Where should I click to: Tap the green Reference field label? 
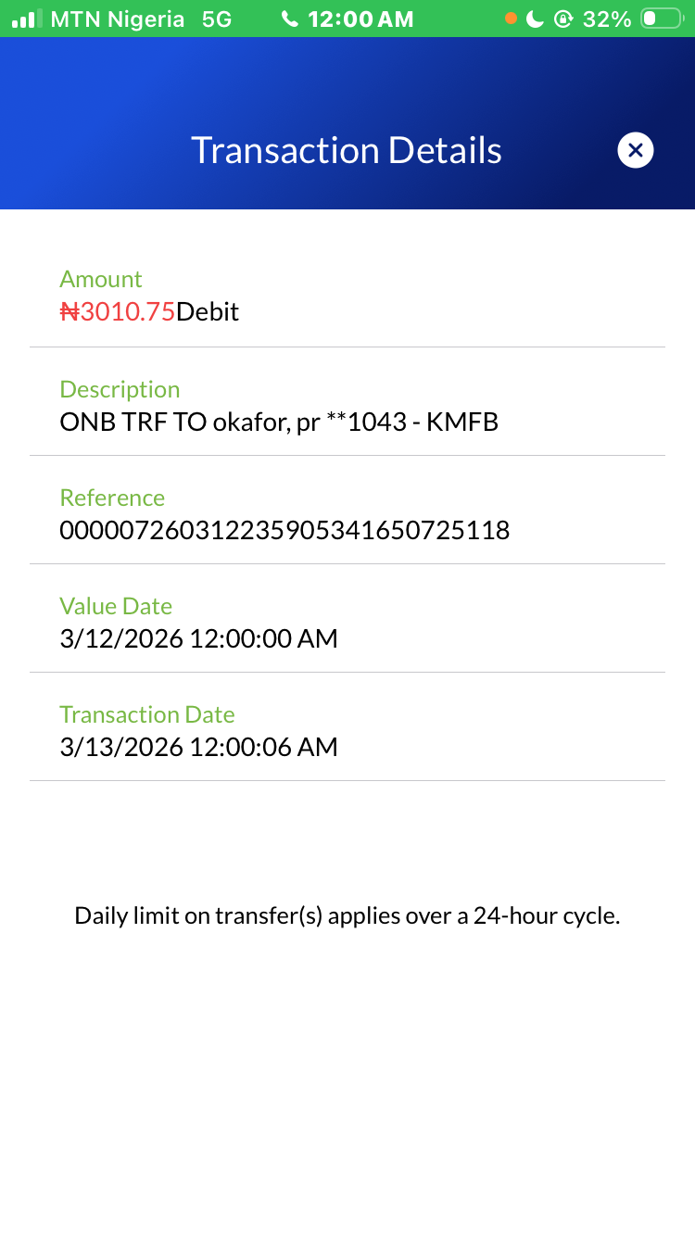tap(112, 498)
